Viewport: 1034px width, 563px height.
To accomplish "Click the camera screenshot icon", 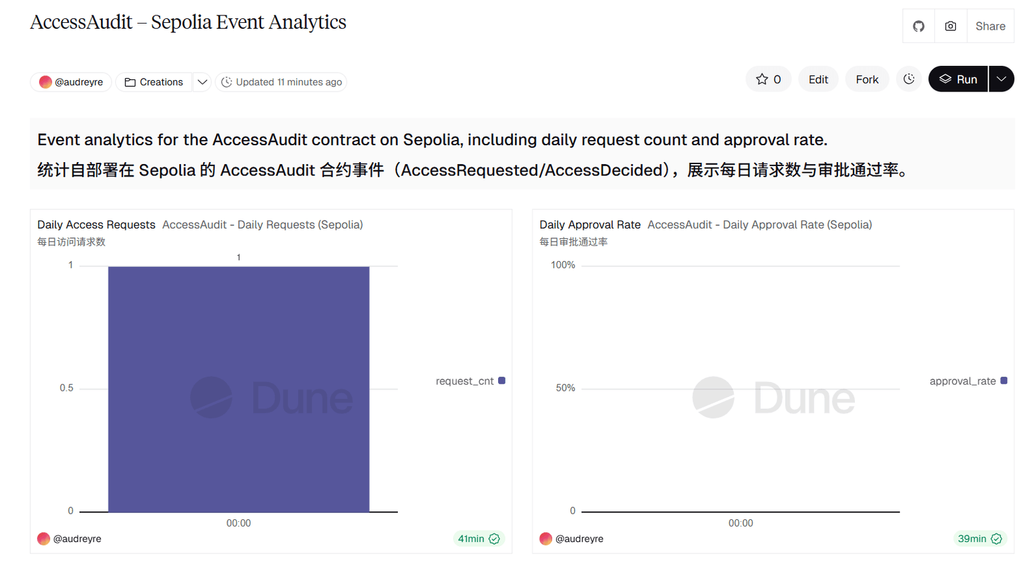I will pyautogui.click(x=950, y=26).
